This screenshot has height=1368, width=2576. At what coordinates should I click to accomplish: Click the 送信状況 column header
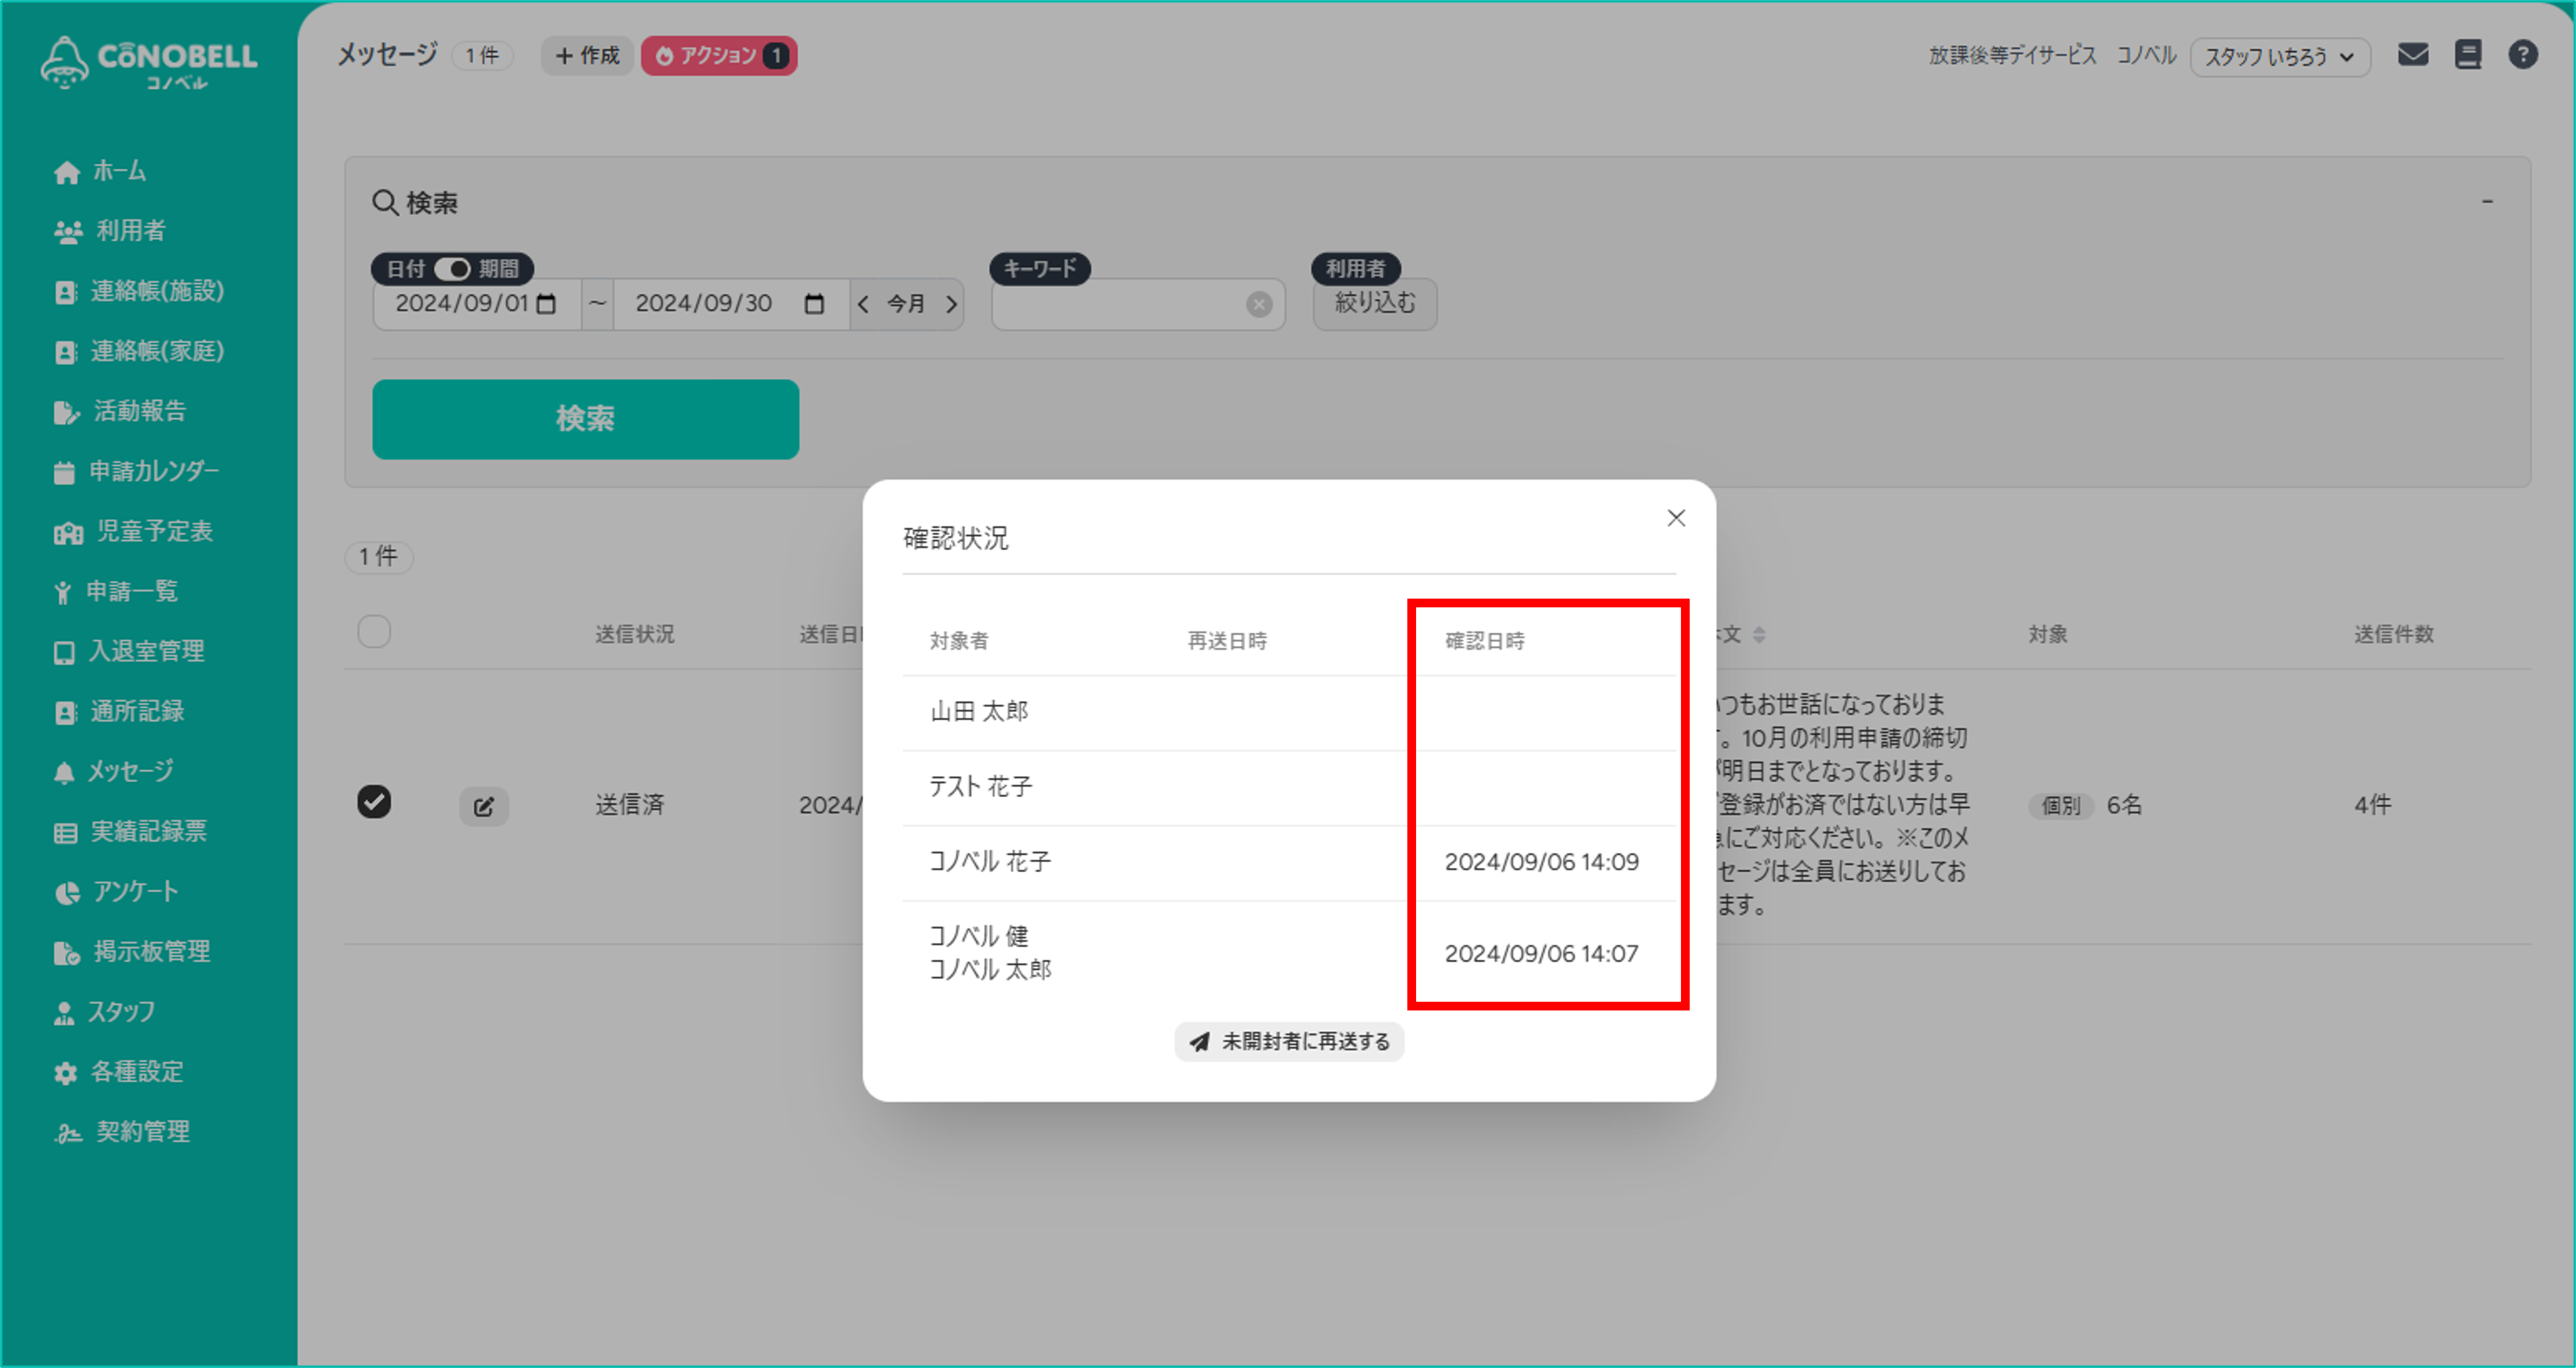pyautogui.click(x=635, y=634)
